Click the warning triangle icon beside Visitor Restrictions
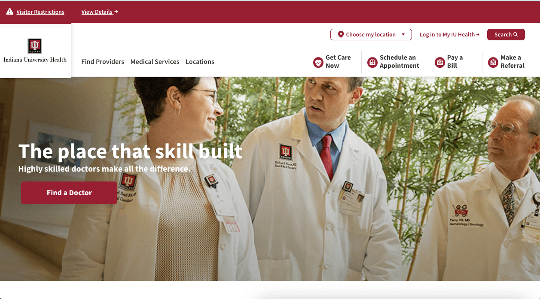The image size is (540, 299). (9, 12)
